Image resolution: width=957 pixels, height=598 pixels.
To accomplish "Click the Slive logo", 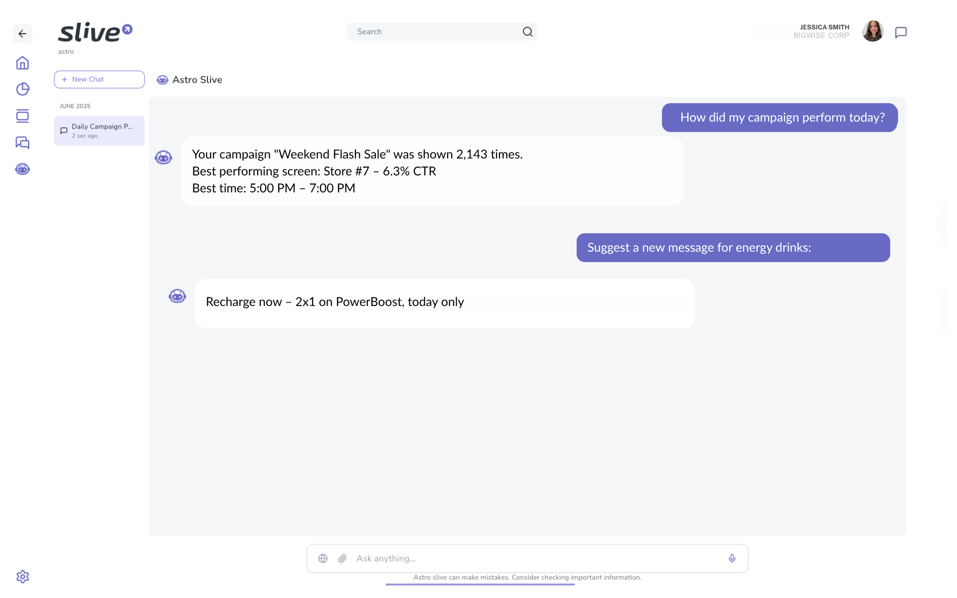I will click(x=95, y=32).
